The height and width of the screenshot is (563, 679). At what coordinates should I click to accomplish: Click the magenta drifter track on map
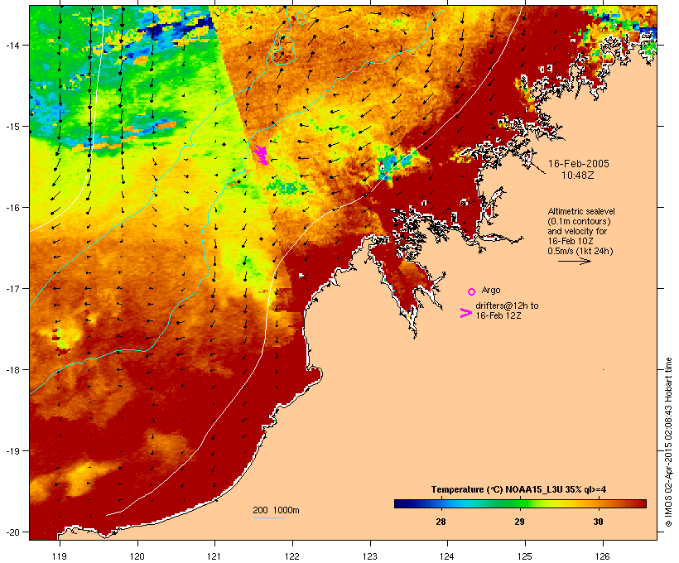point(261,154)
